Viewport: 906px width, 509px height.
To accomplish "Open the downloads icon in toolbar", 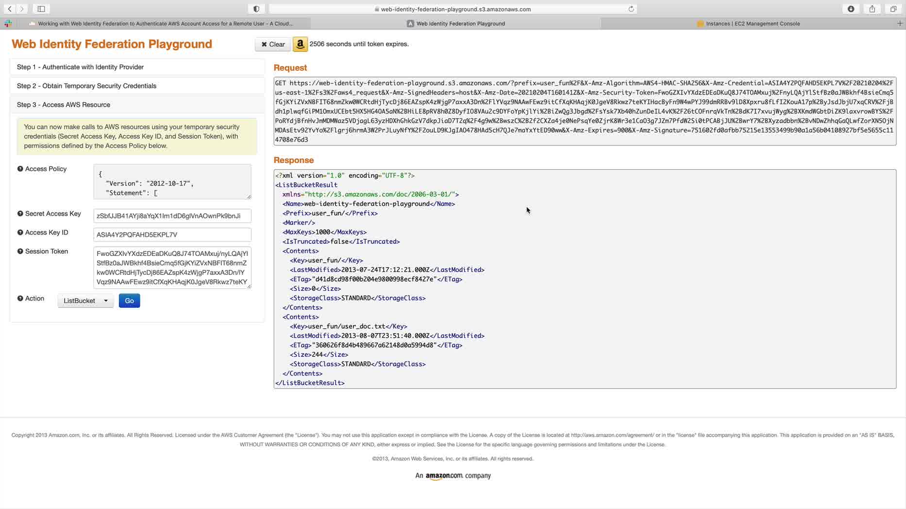I will tap(851, 9).
